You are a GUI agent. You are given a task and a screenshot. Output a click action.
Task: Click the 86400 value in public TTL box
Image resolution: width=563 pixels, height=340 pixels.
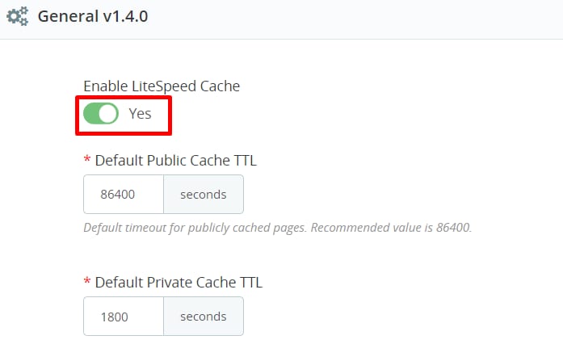tap(118, 195)
